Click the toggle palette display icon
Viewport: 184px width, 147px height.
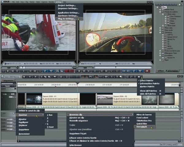139,77
